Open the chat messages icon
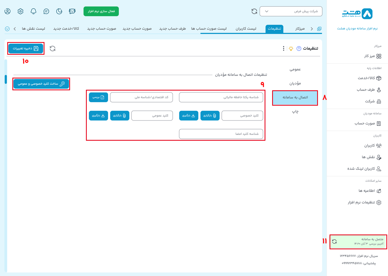Image resolution: width=388 pixels, height=276 pixels. 46,11
